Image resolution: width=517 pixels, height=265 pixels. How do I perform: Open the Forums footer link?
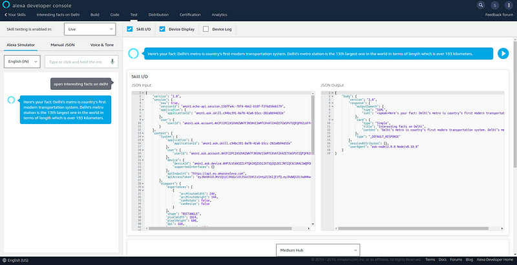tap(456, 260)
